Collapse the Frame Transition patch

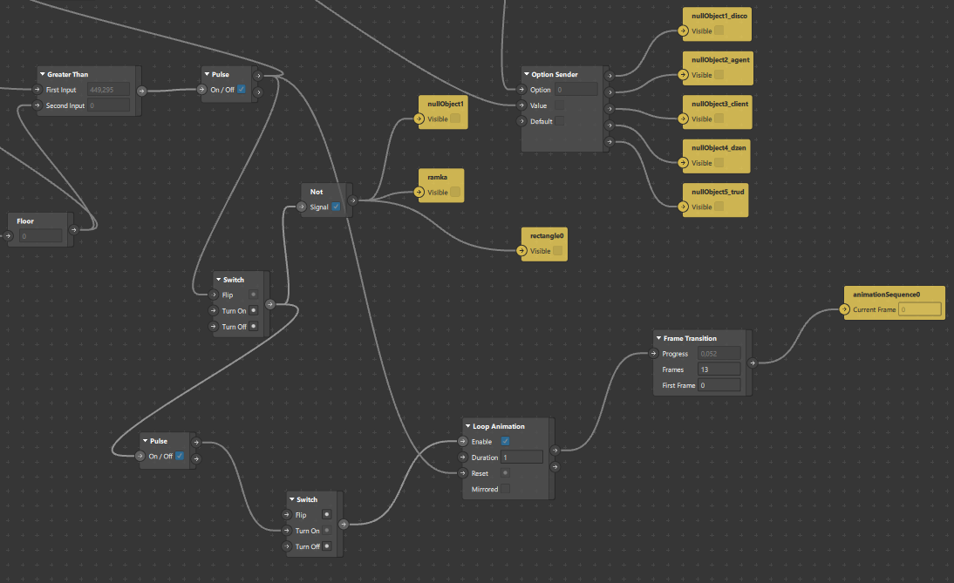(x=658, y=338)
